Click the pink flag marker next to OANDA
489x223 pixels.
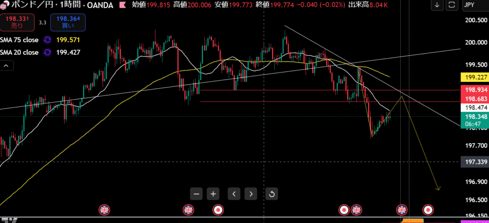click(x=123, y=6)
